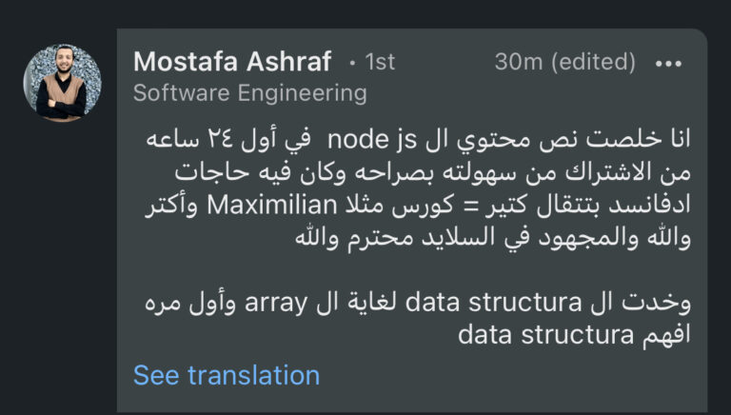Click the Software Engineering headline
The width and height of the screenshot is (731, 415).
pos(250,93)
